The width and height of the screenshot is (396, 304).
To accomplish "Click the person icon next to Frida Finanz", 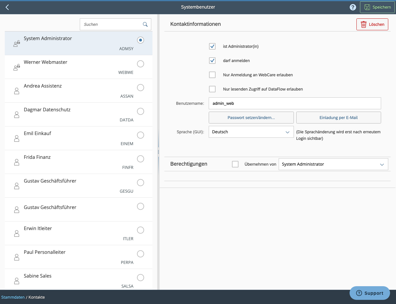I will coord(16,162).
